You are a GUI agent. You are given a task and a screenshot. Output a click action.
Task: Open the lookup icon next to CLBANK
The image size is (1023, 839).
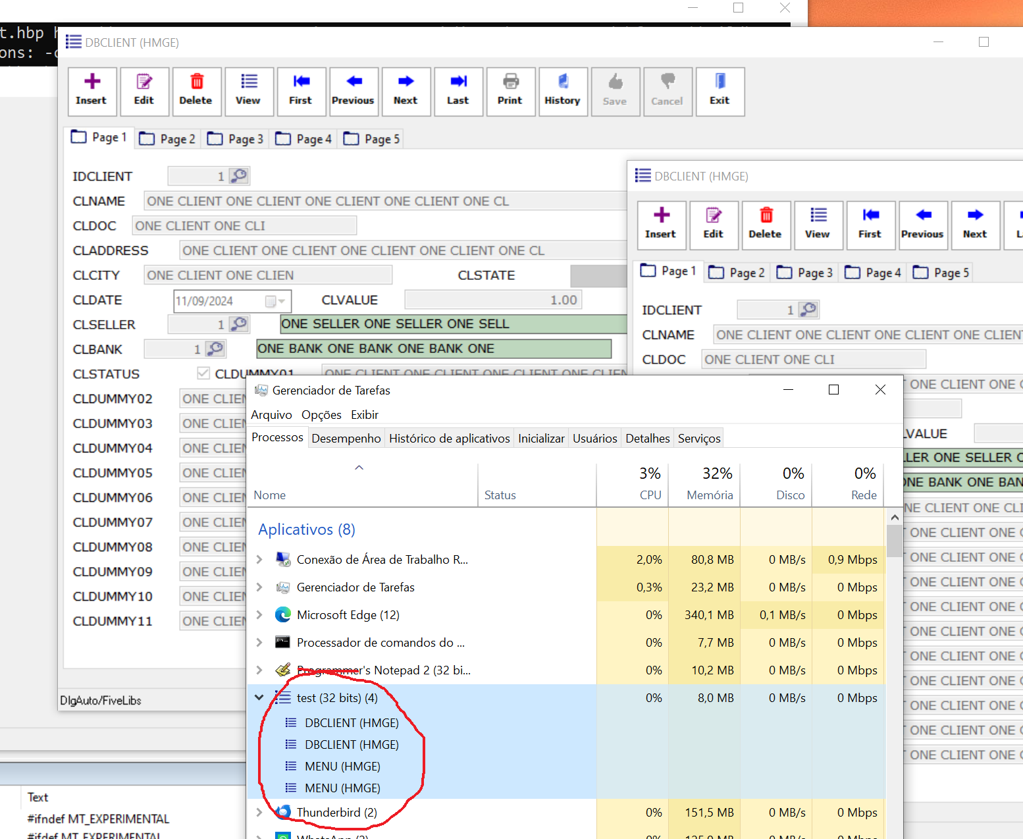[215, 348]
